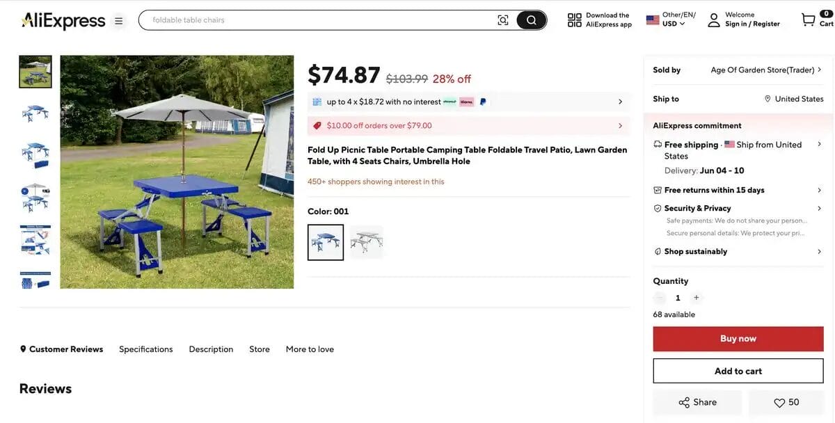Screen dimensions: 835x423
Task: Open the Description tab
Action: (211, 349)
